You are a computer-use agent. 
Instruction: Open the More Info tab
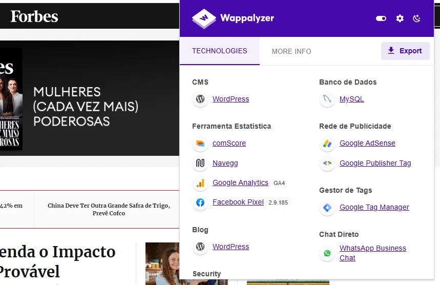(x=291, y=51)
